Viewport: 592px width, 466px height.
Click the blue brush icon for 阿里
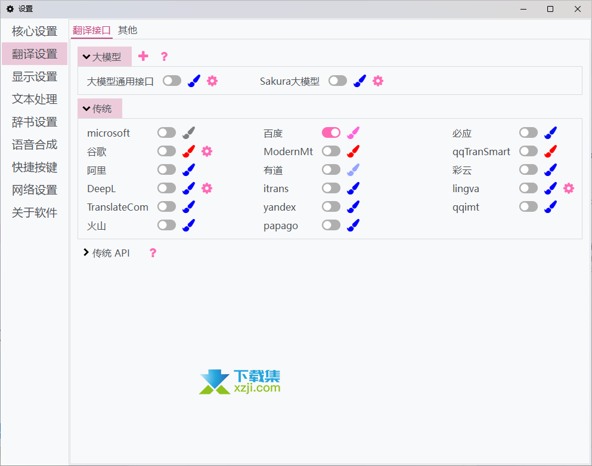point(189,169)
